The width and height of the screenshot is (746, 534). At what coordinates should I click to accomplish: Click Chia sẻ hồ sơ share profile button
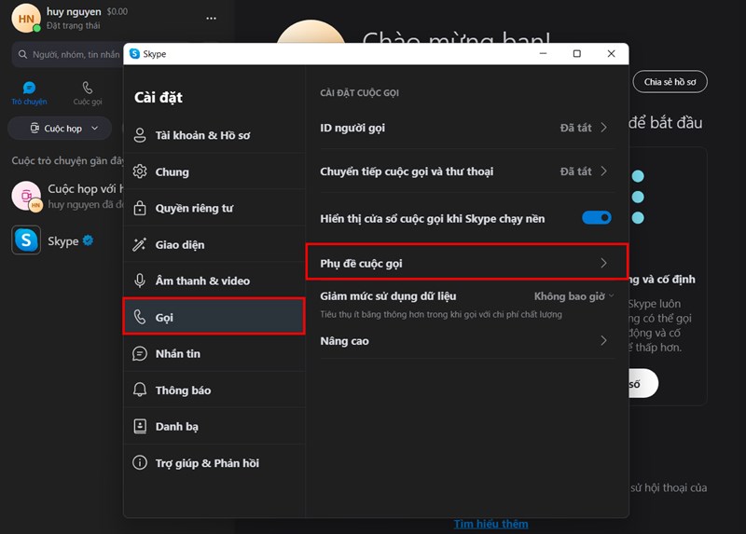pyautogui.click(x=670, y=82)
